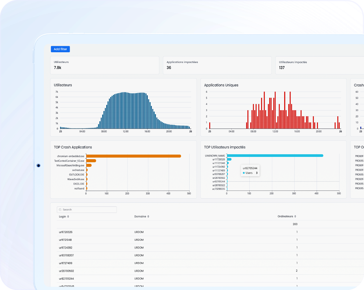Screen dimensions: 364x290
Task: Click the first red bar at 25 in Applications Uniques
Action: (x=210, y=125)
